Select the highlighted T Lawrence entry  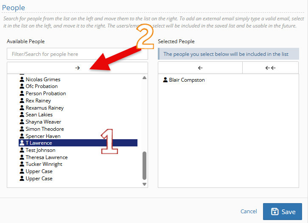(x=39, y=143)
